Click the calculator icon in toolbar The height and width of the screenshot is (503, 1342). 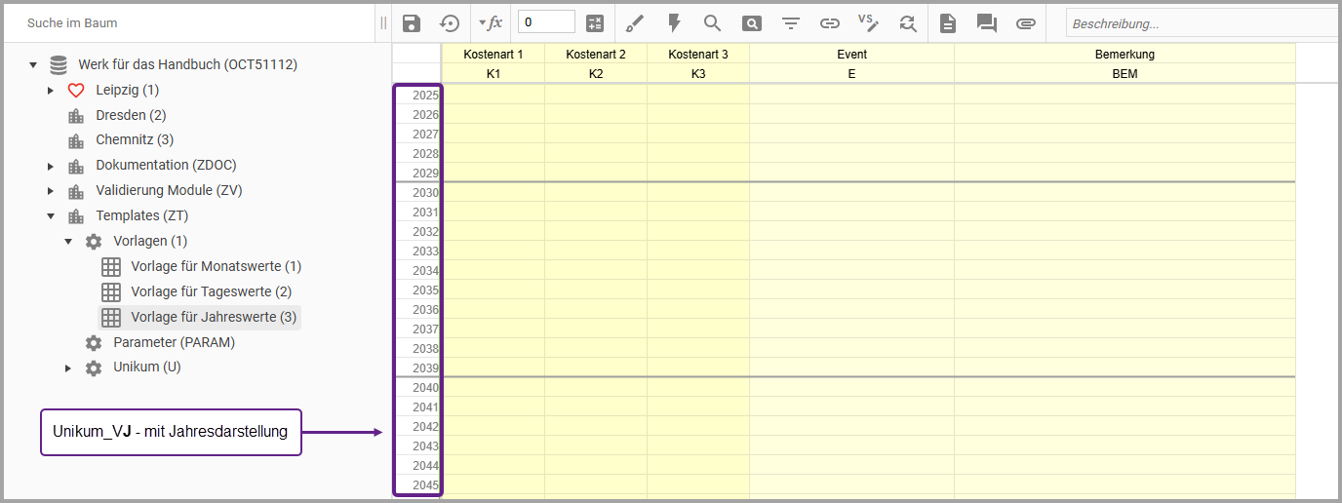click(595, 23)
